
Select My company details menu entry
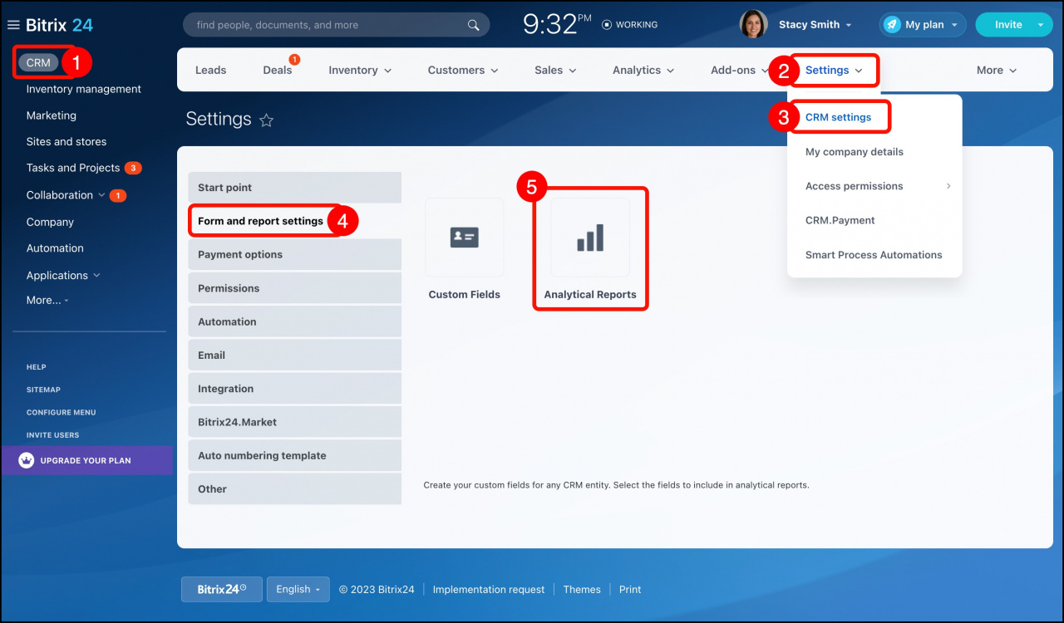point(855,152)
